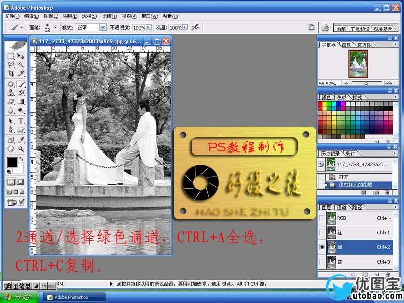Screen dimensions: 404x303
Task: Select the History Brush tool
Action: pyautogui.click(x=21, y=93)
